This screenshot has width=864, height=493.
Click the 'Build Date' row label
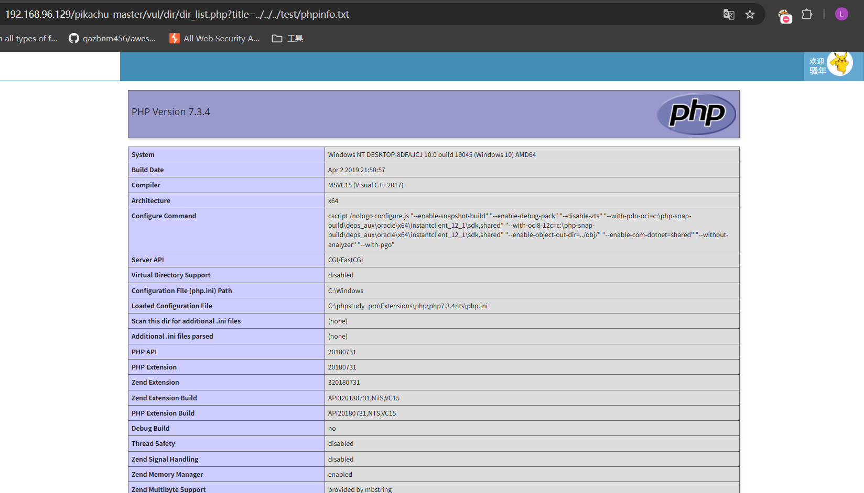point(148,170)
